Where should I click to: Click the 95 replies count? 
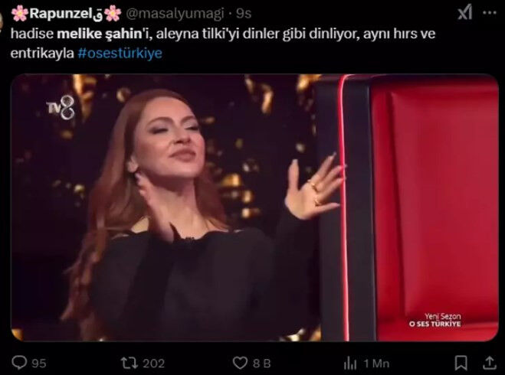point(38,363)
